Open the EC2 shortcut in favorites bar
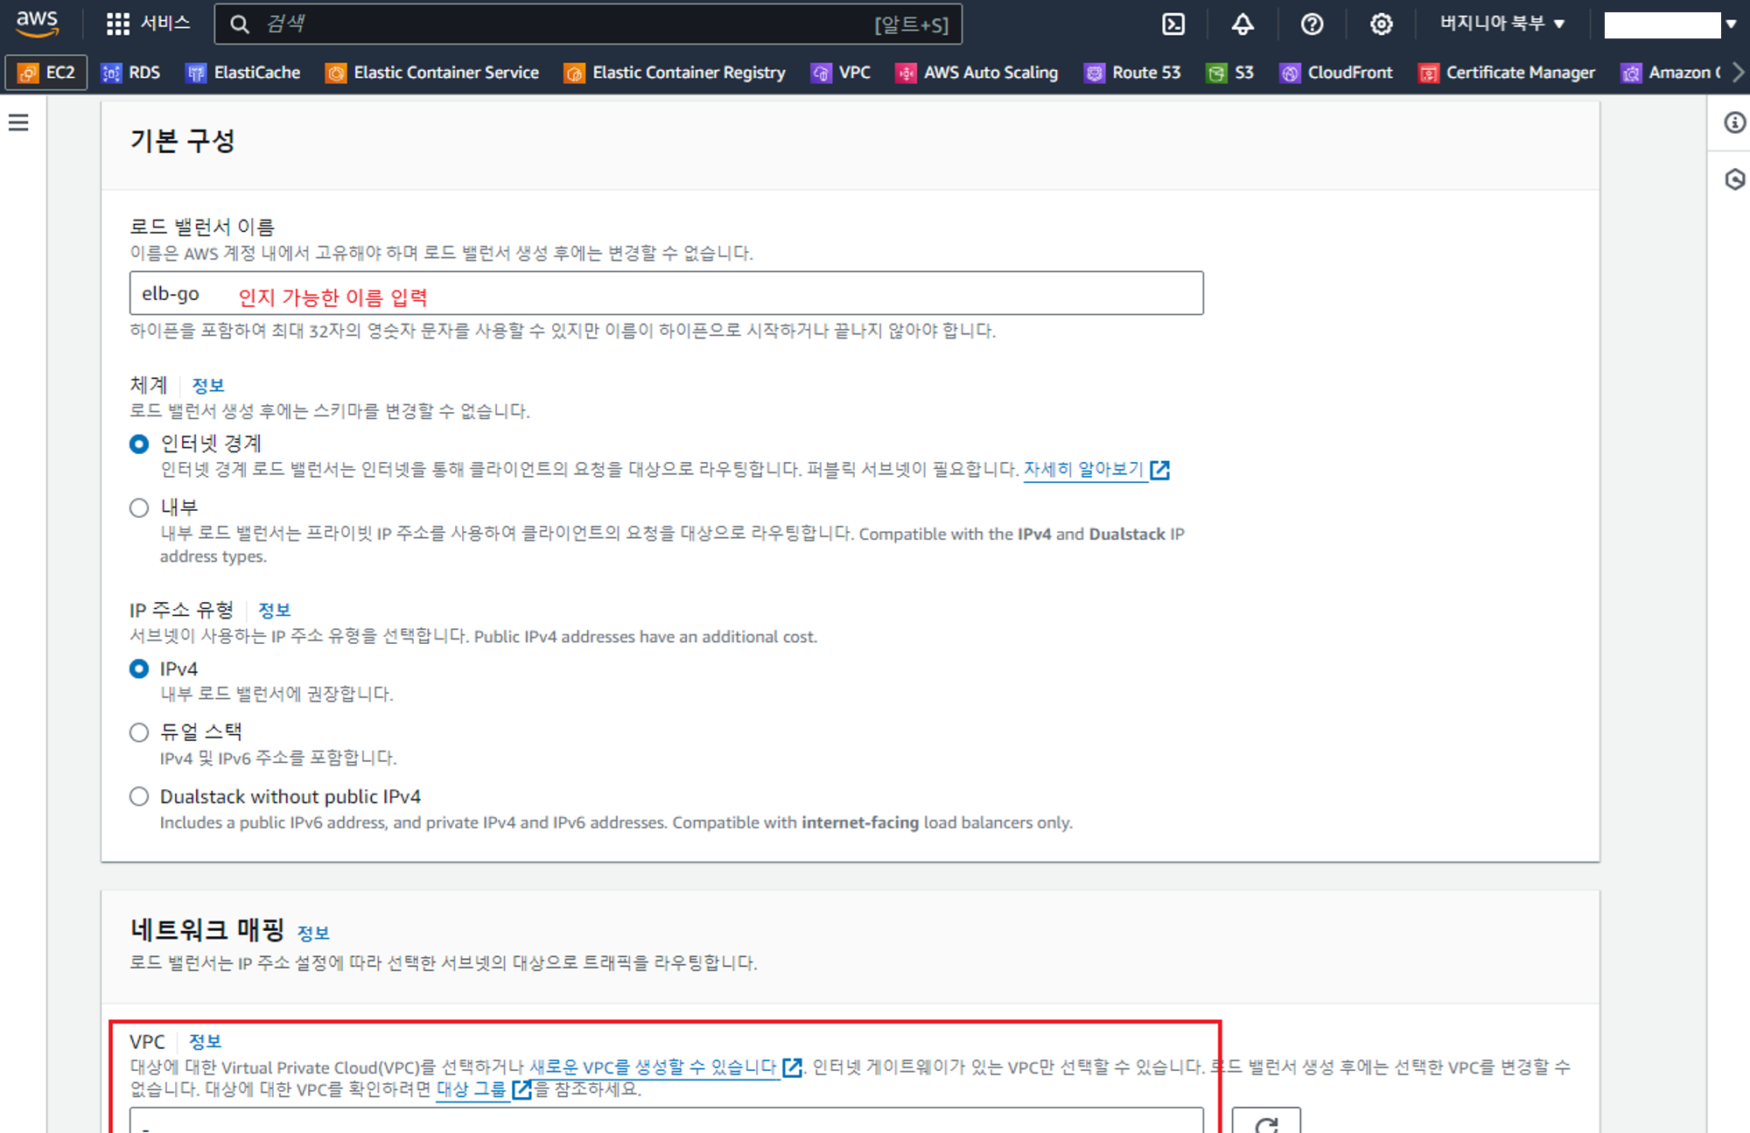This screenshot has height=1133, width=1750. tap(47, 73)
